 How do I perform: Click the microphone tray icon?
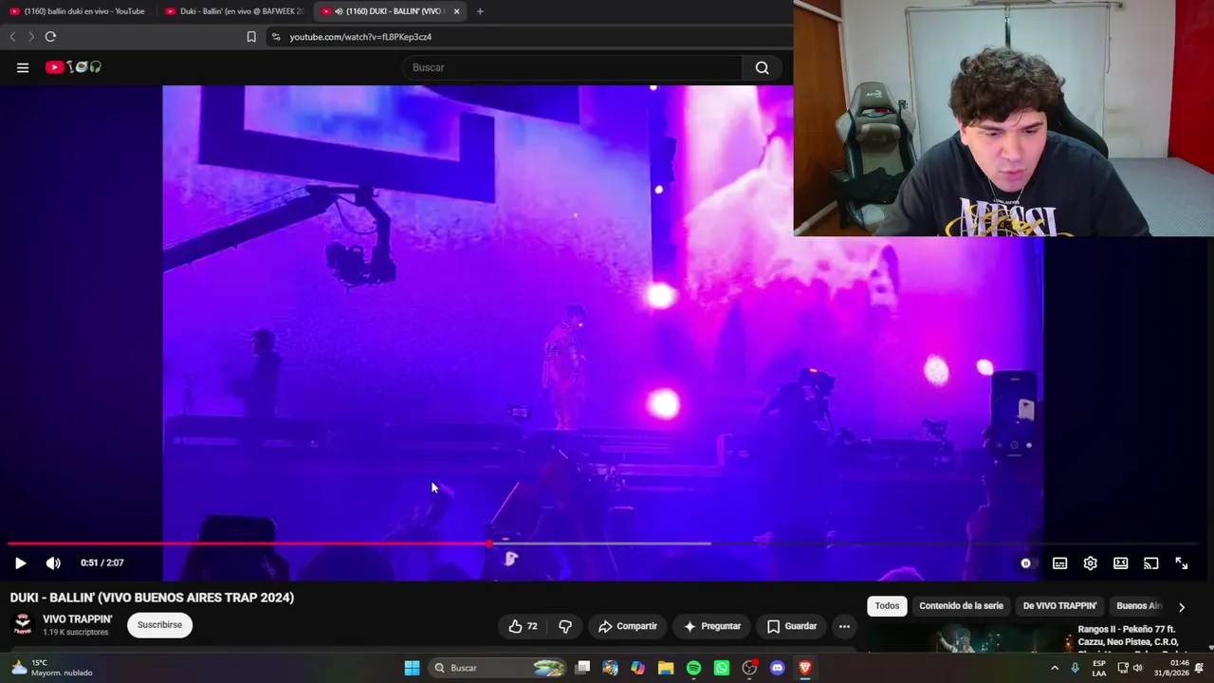click(x=1075, y=668)
